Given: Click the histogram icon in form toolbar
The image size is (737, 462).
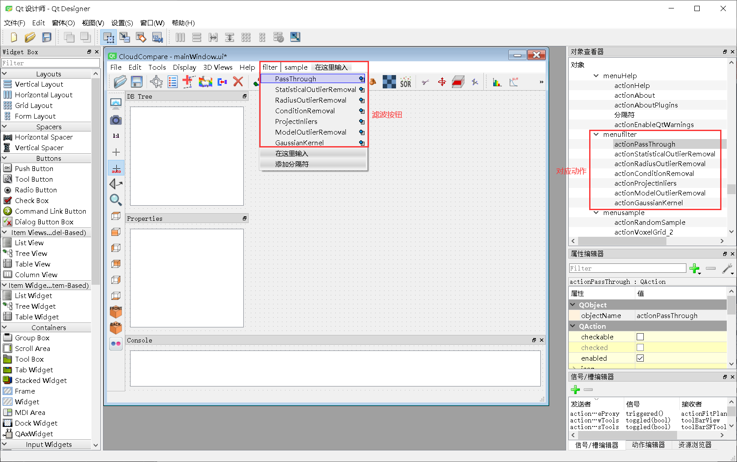Looking at the screenshot, I should [x=497, y=82].
